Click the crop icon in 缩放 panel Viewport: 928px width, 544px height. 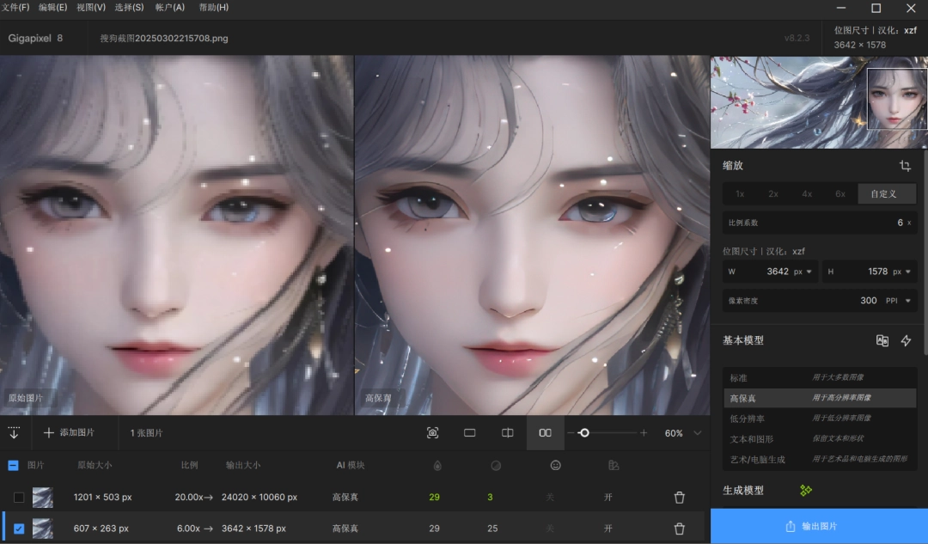pyautogui.click(x=905, y=166)
